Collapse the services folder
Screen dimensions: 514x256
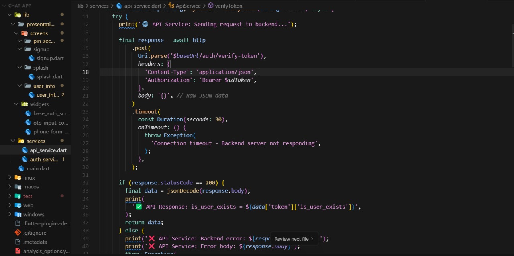[13, 141]
